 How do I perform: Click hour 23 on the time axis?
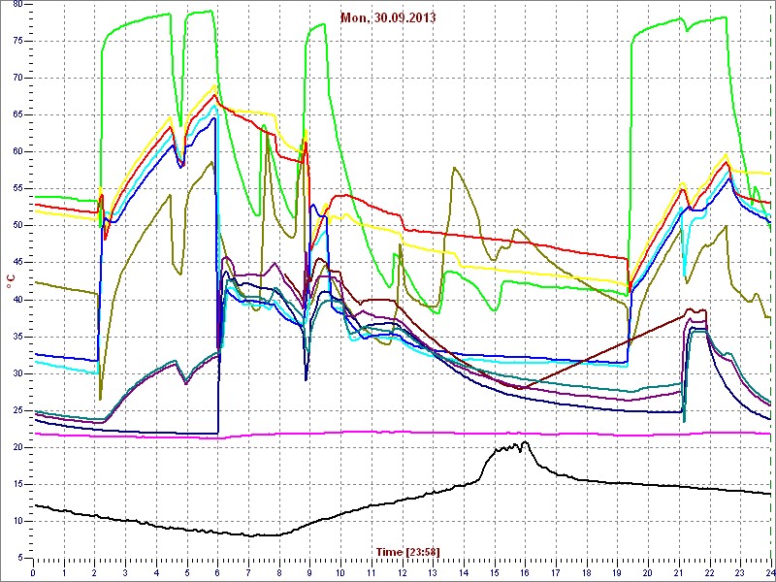pyautogui.click(x=740, y=572)
